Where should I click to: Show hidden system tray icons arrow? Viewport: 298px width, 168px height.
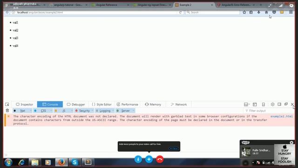point(253,162)
